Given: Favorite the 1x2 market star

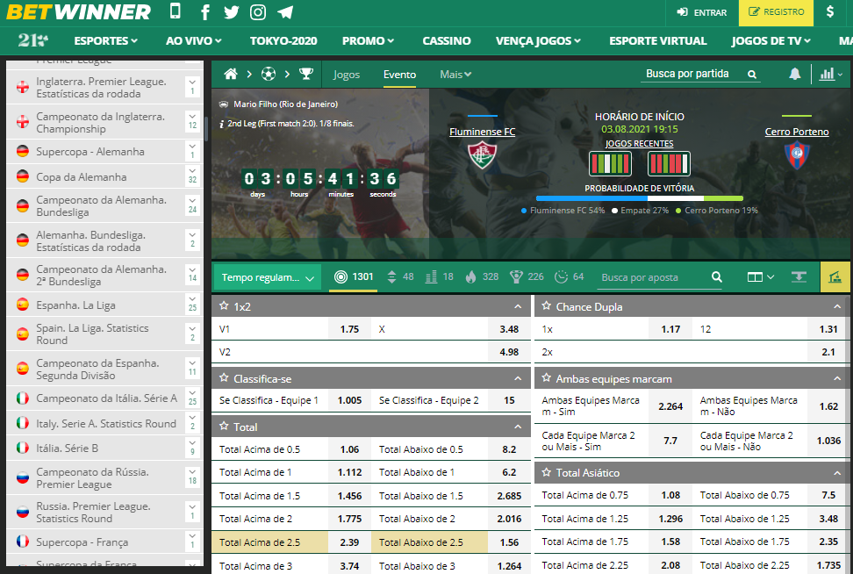Looking at the screenshot, I should tap(224, 305).
